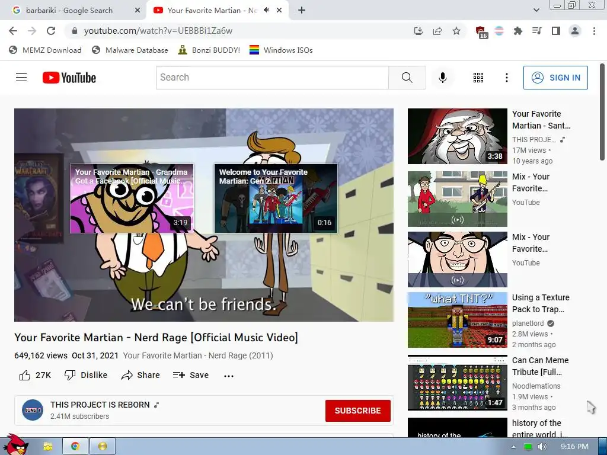The width and height of the screenshot is (607, 455).
Task: Open a new tab
Action: 302,11
